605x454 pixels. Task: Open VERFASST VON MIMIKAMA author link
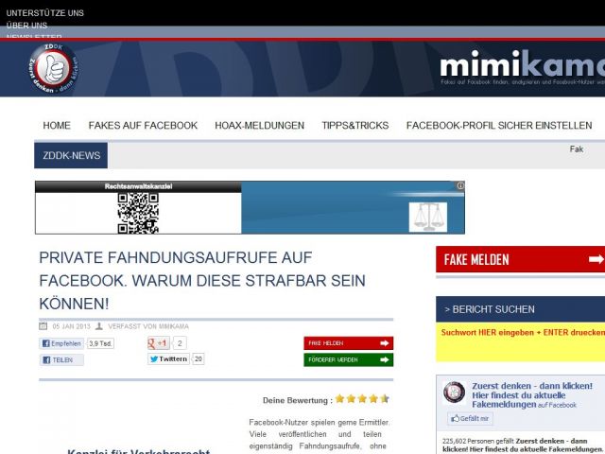click(148, 326)
